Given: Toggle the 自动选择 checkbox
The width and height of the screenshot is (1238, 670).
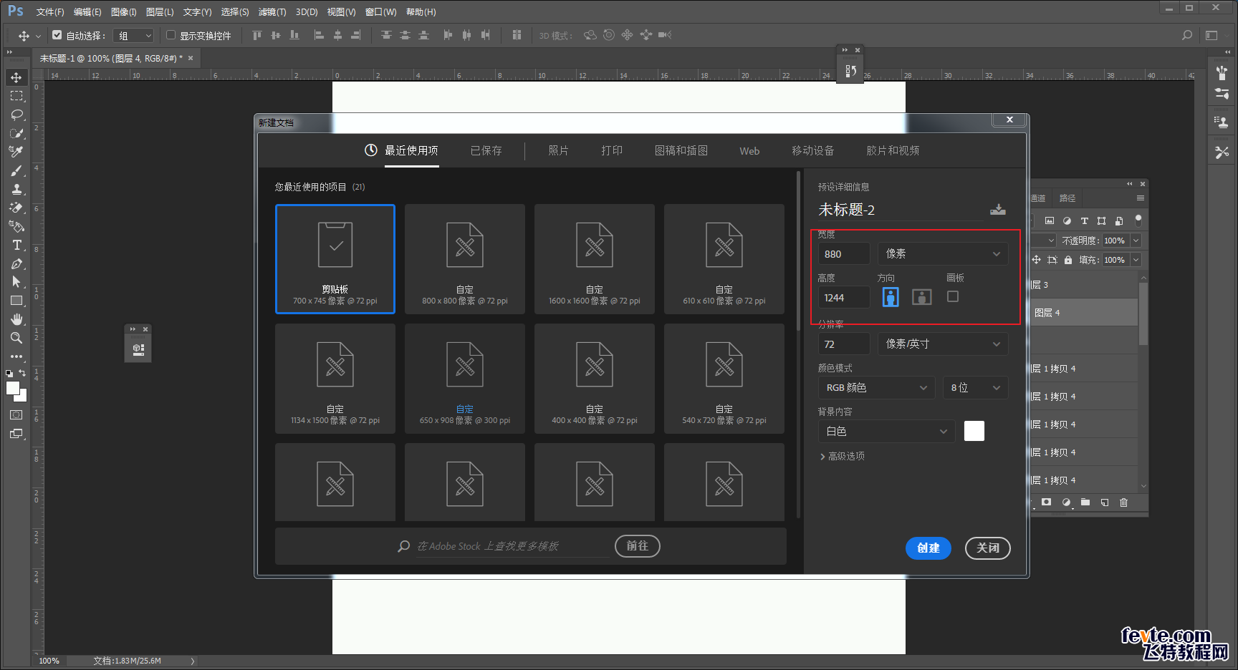Looking at the screenshot, I should pos(57,35).
